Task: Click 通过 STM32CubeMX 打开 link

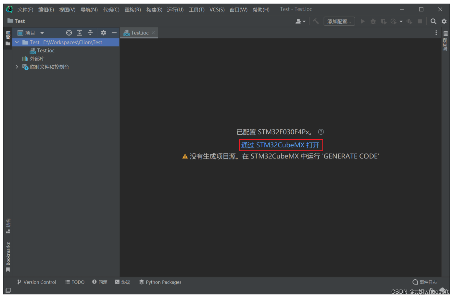Action: (x=280, y=145)
